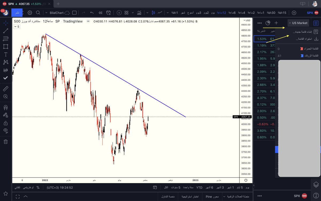Select the 12 hour interval
This screenshot has width=321, height=201.
tap(221, 13)
